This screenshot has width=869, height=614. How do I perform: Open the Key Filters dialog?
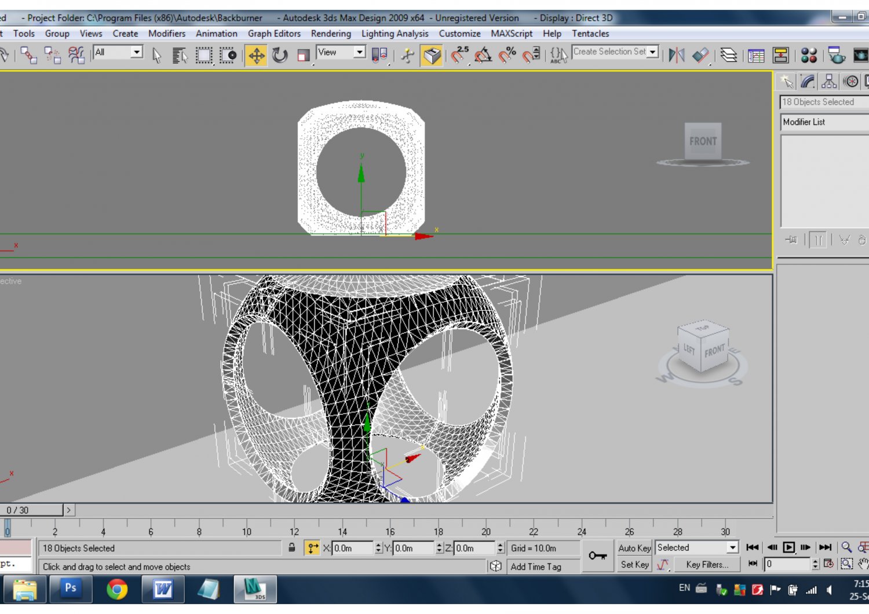tap(707, 565)
